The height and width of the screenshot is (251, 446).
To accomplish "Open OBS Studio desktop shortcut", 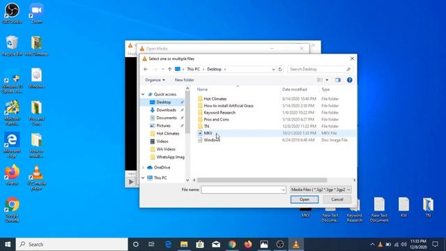I will pos(12,13).
